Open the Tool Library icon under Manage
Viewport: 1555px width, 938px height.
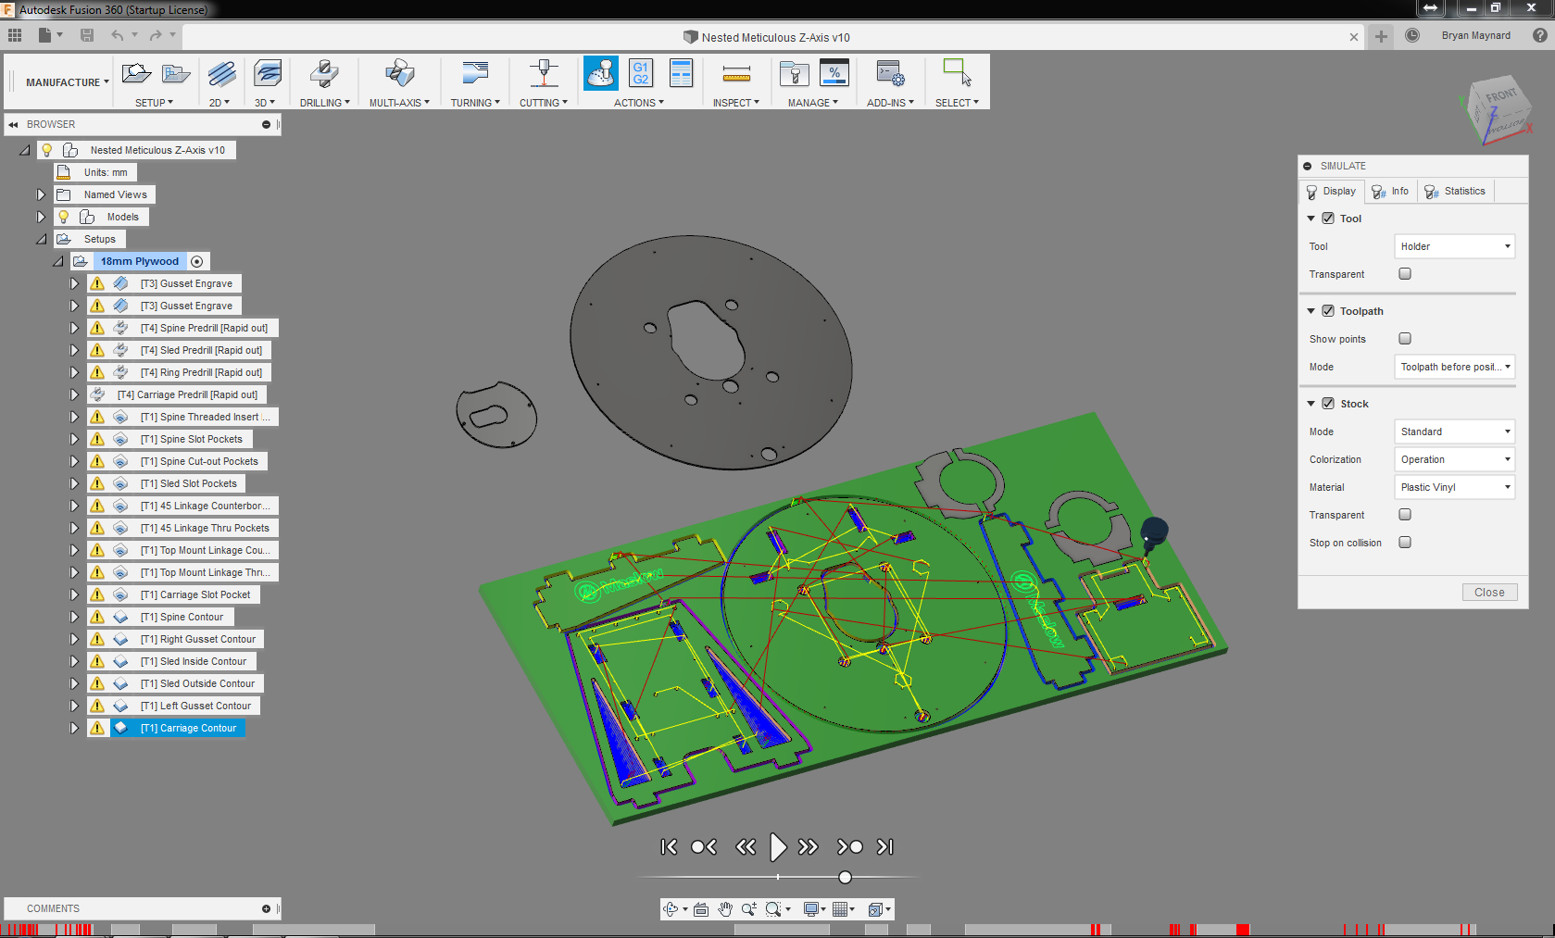[794, 73]
